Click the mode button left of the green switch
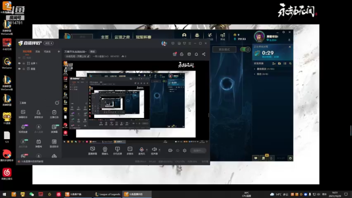Screen dimensions: 352x198 tap(224, 49)
